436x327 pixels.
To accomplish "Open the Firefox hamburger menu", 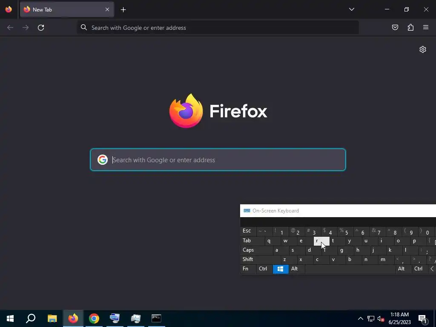I will click(426, 27).
